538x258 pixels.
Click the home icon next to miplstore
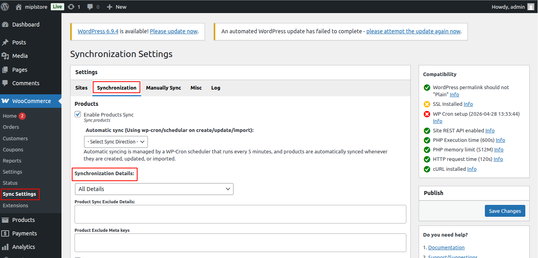[19, 7]
